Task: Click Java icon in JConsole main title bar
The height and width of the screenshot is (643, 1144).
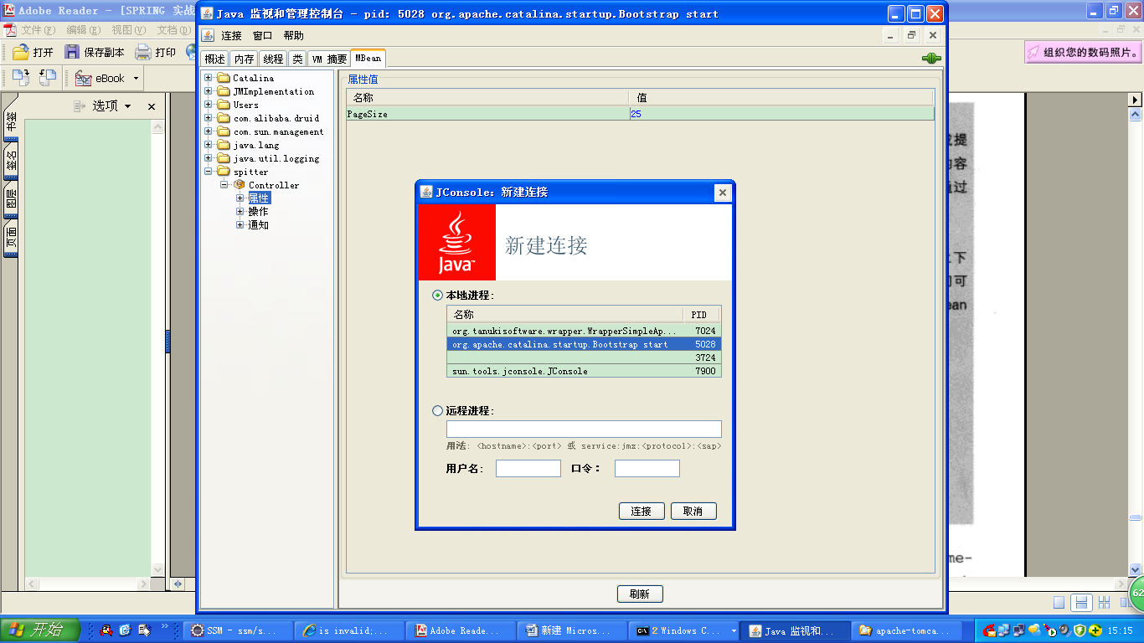Action: [207, 13]
